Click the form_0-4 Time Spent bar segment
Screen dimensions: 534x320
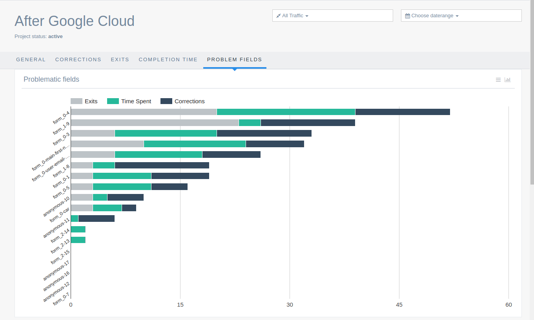286,112
